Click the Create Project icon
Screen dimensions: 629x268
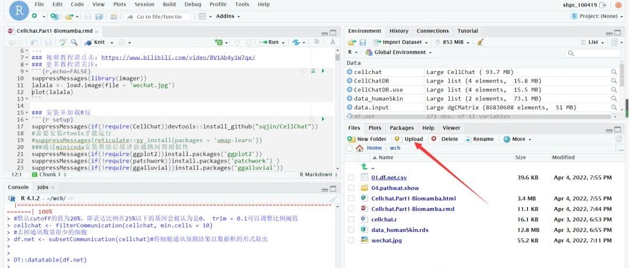tap(55, 16)
